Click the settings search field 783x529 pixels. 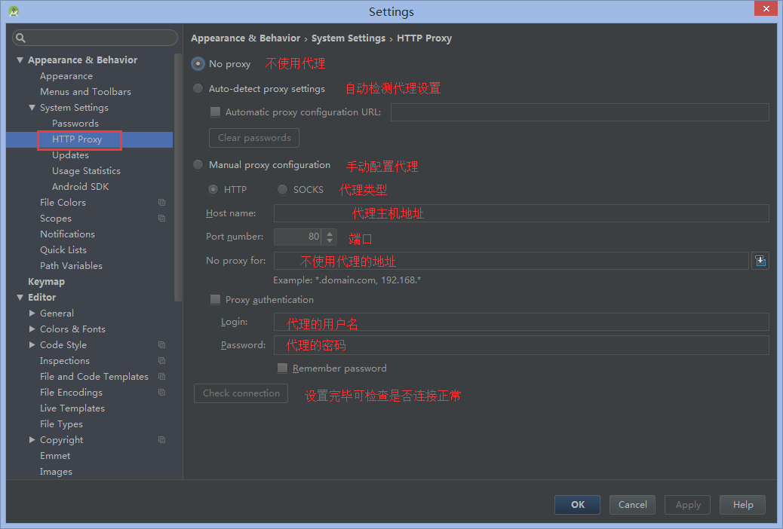(95, 38)
